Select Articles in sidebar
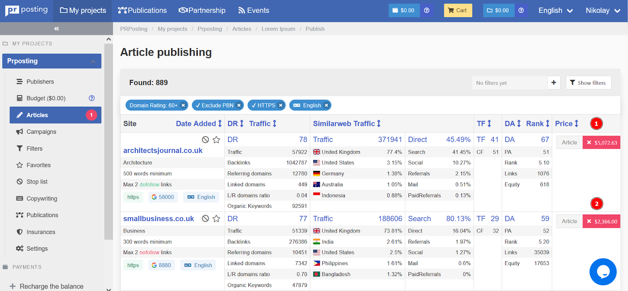This screenshot has height=291, width=628. coord(55,115)
